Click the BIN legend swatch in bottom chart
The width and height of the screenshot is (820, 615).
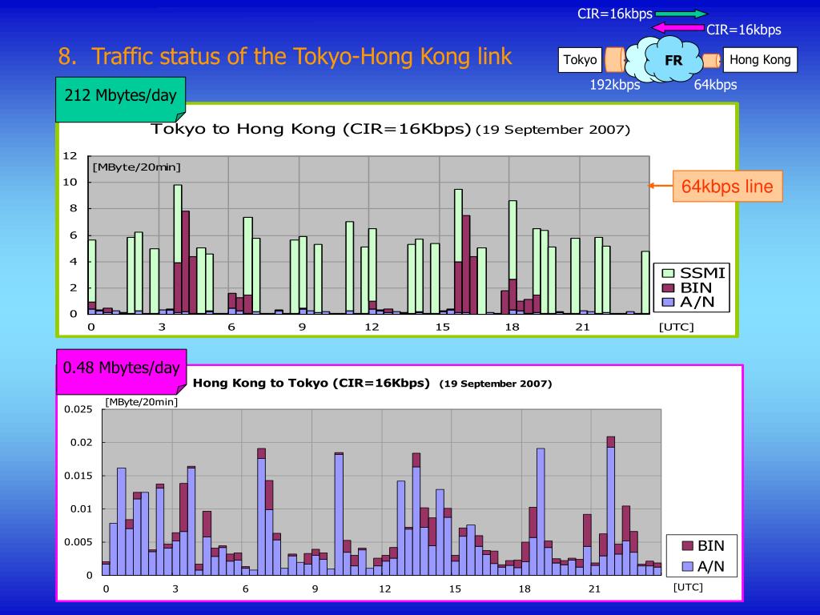(688, 546)
